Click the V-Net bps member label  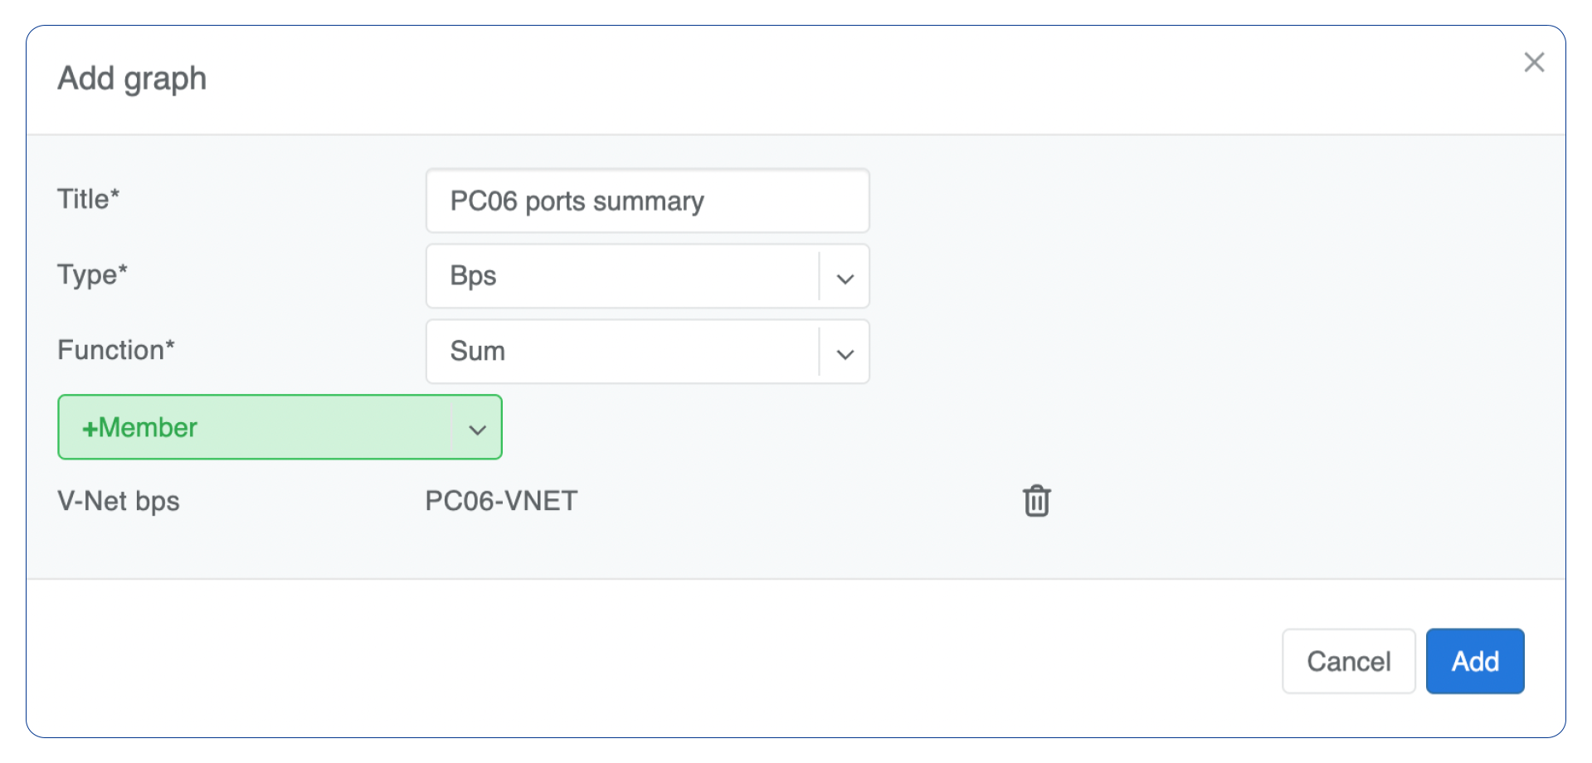tap(119, 501)
